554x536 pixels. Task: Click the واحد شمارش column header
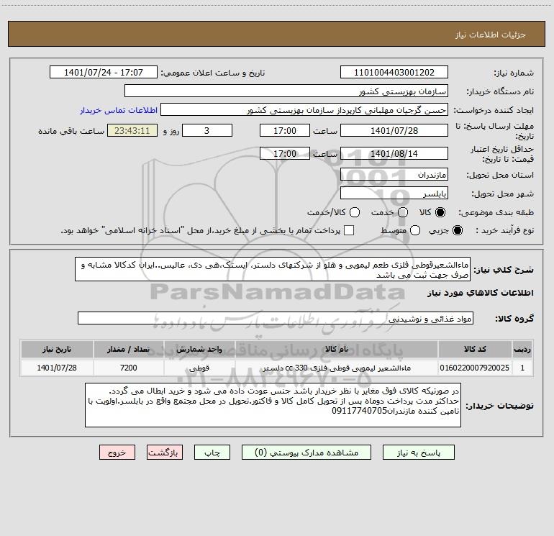point(199,349)
